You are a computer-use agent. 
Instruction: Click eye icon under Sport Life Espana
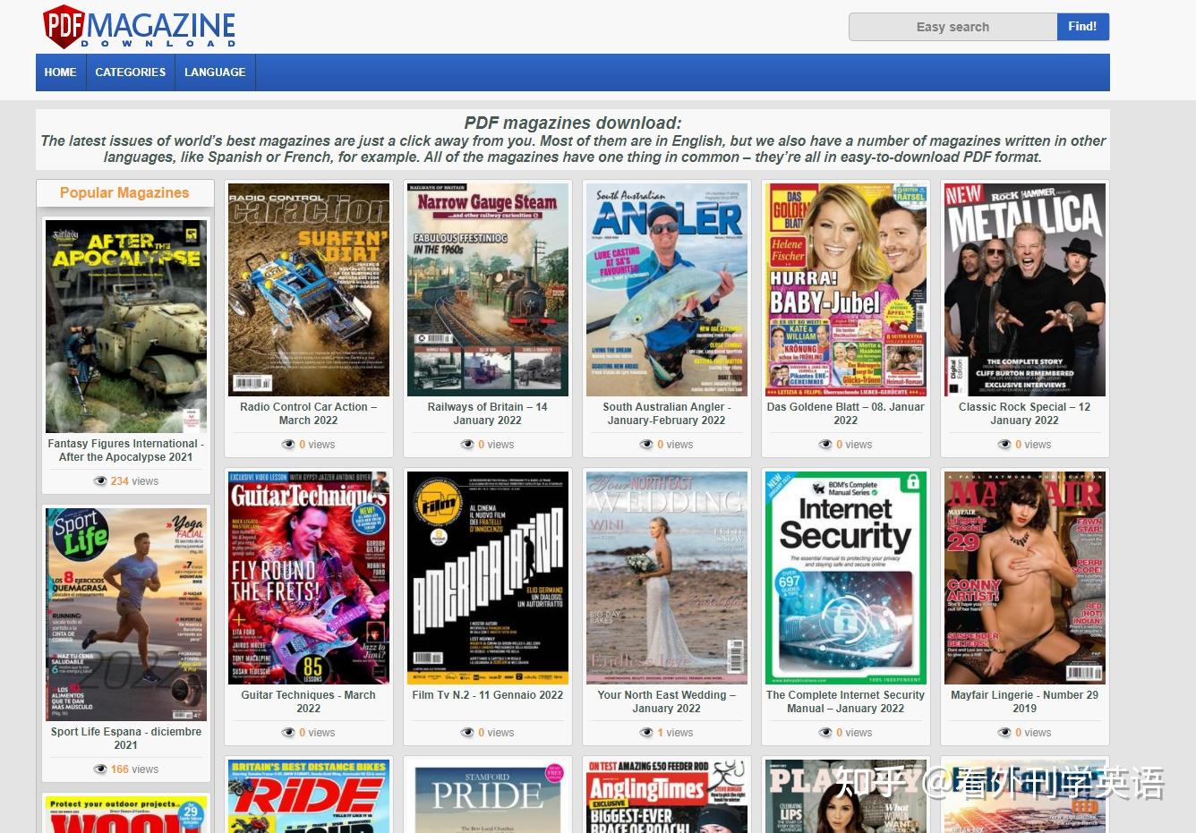[x=100, y=769]
